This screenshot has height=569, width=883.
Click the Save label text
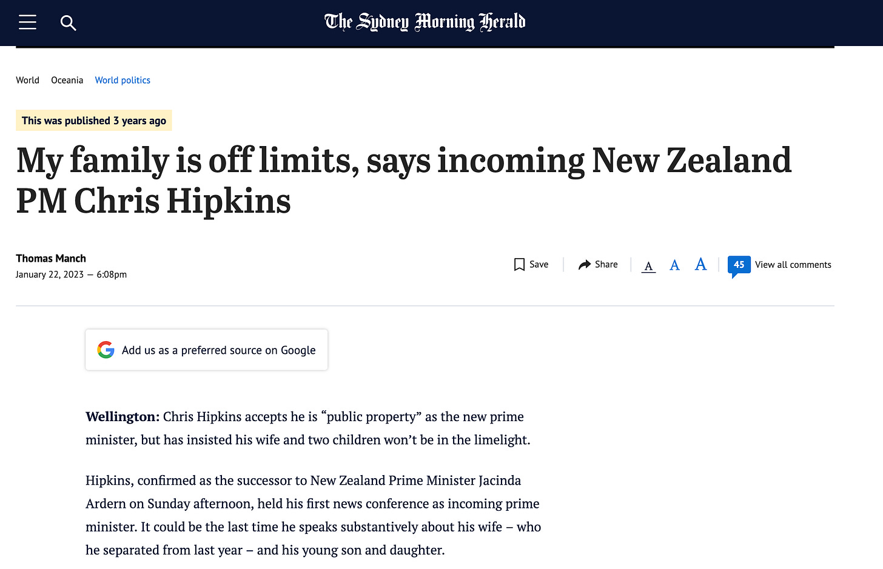539,264
